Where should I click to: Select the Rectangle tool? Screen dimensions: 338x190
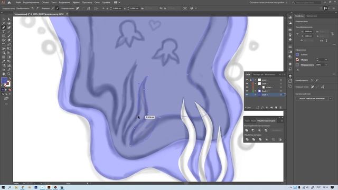4,36
